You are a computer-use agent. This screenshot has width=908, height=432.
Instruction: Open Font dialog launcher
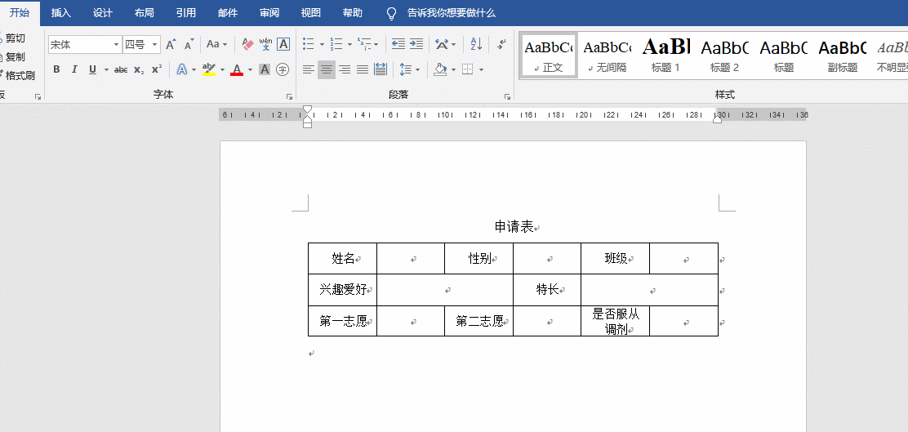click(290, 96)
